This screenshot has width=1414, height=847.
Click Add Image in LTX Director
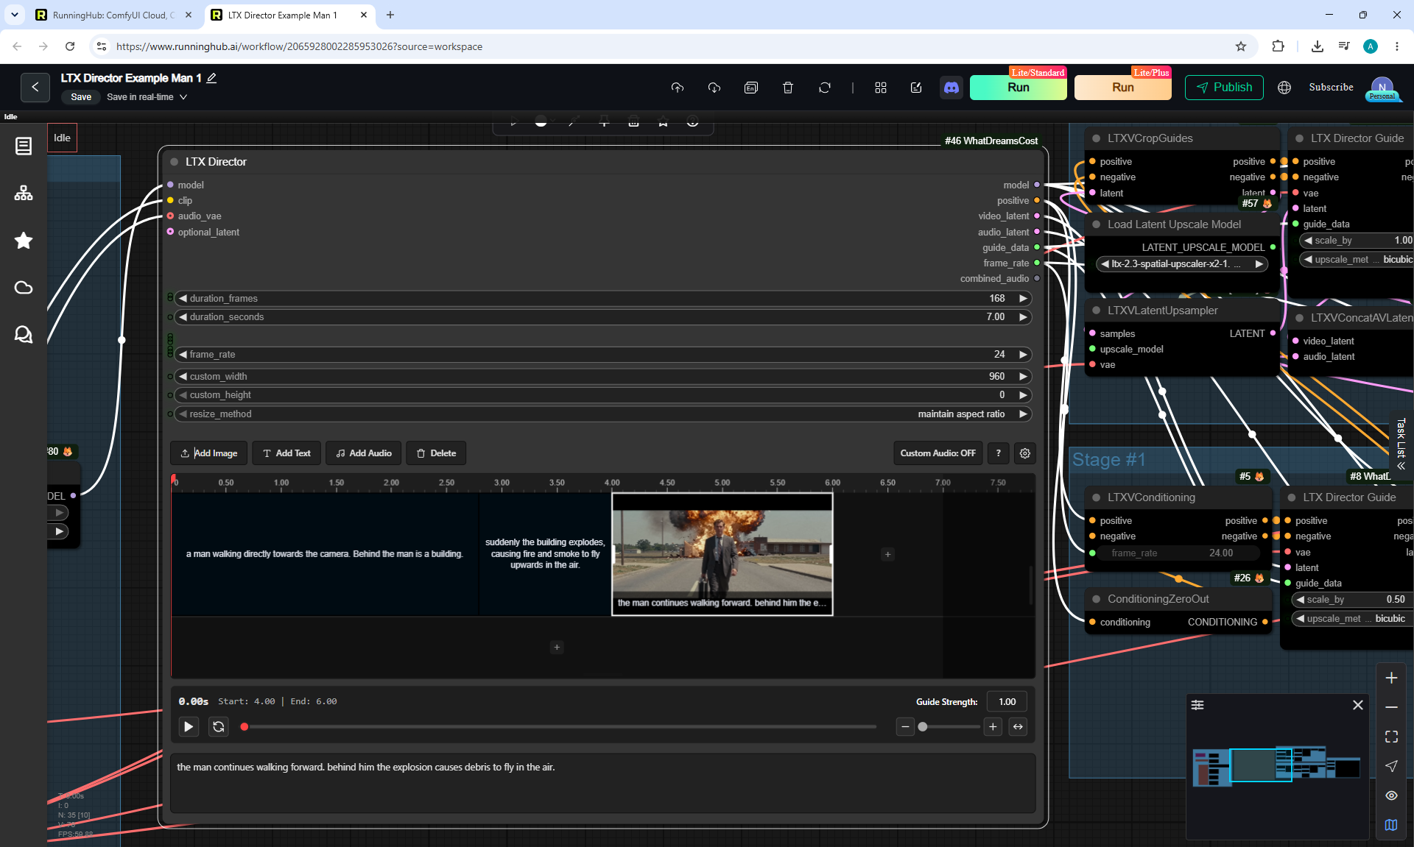(209, 453)
